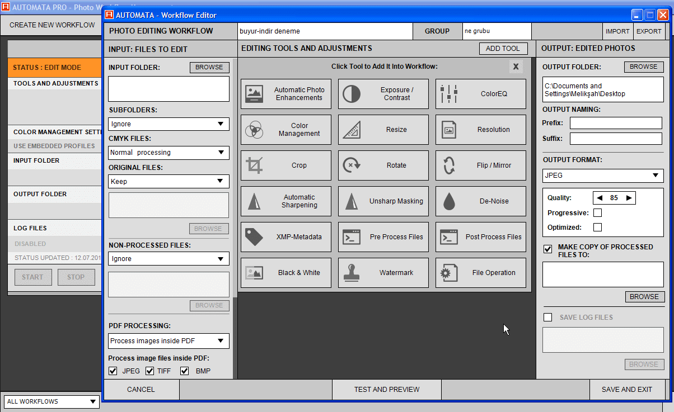Select Tools and Adjustments in main window
674x412 pixels.
[55, 83]
